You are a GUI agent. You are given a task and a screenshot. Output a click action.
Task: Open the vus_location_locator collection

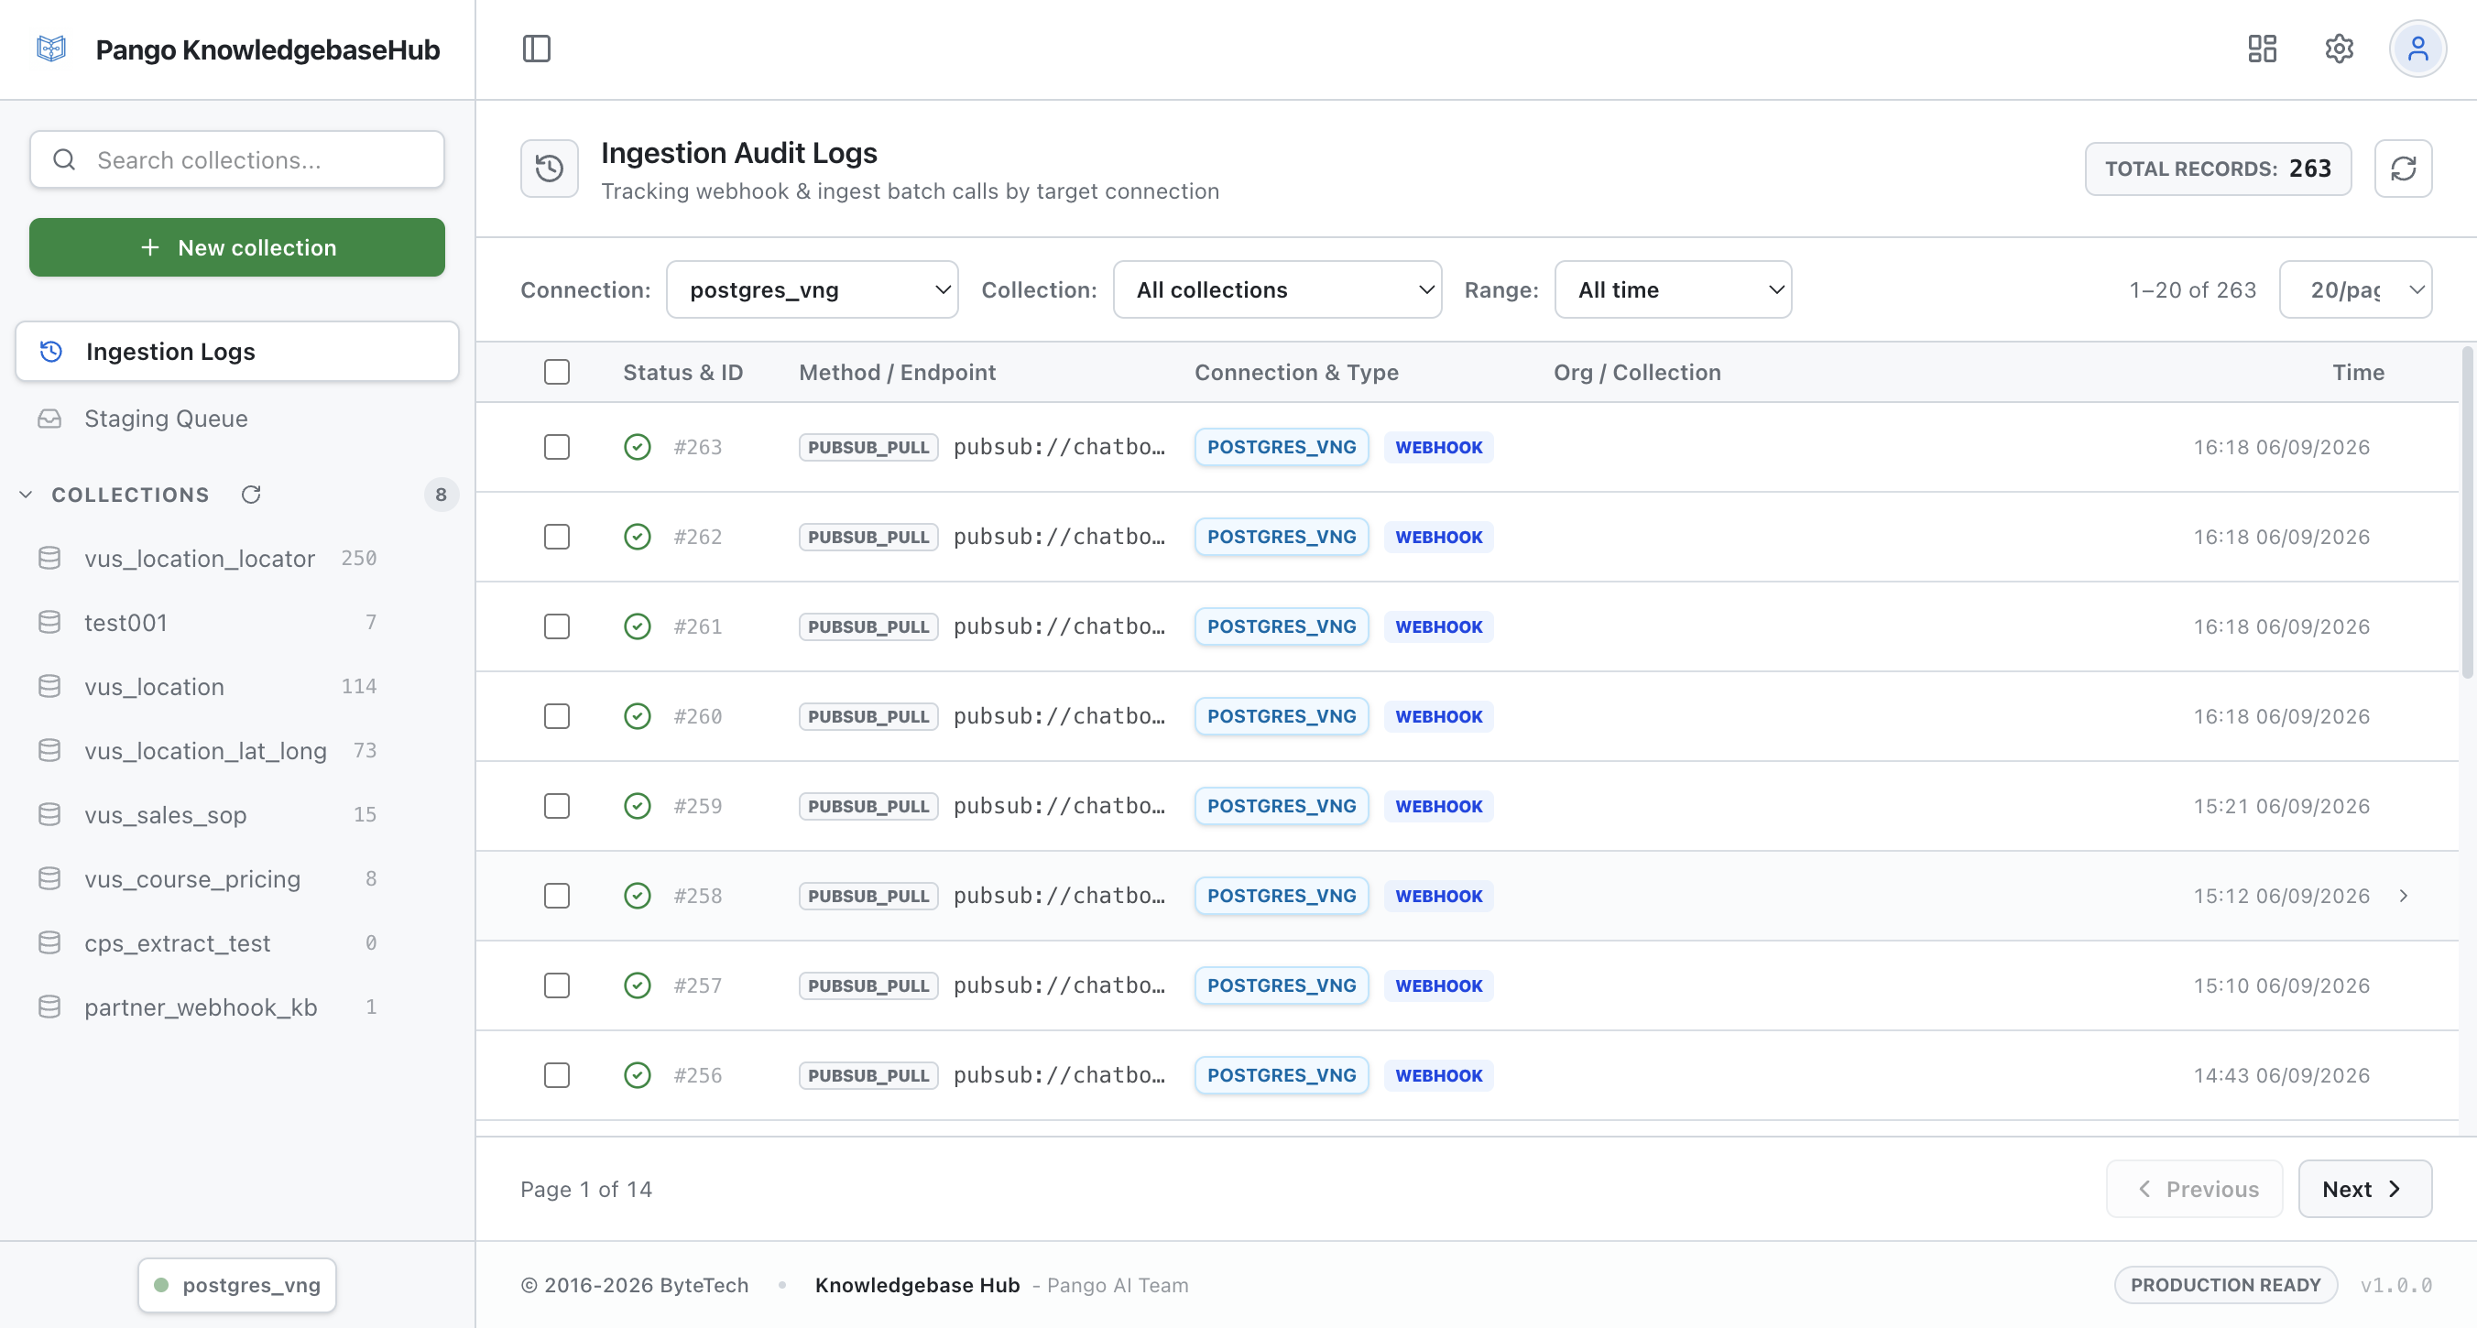236,558
